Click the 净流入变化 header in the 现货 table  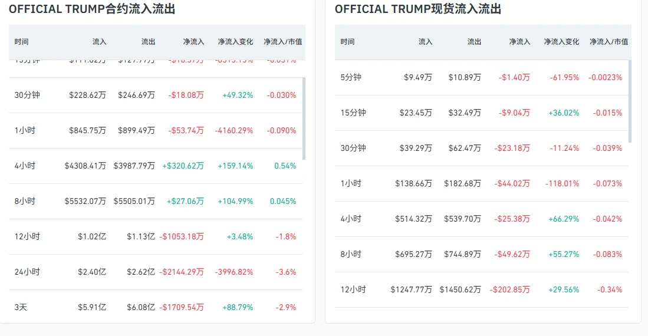562,42
